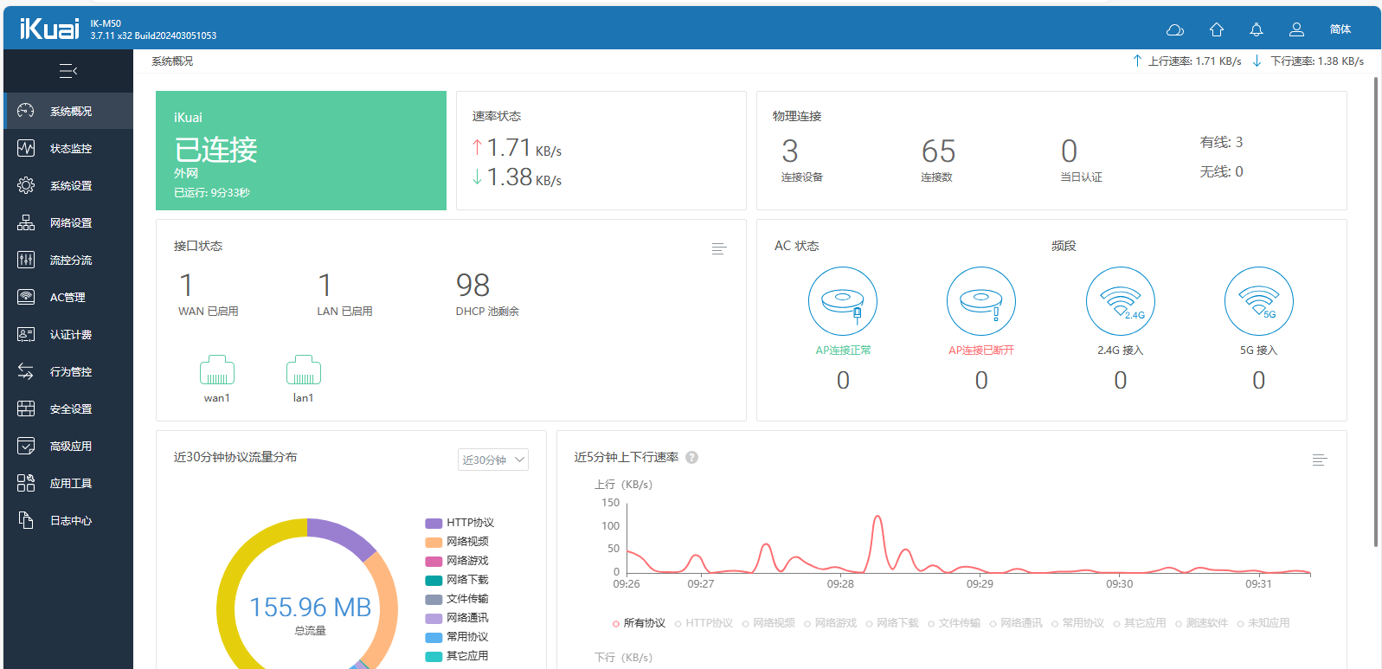Click the AP连接正常 icon
Viewport: 1382px width, 669px height.
[x=843, y=301]
